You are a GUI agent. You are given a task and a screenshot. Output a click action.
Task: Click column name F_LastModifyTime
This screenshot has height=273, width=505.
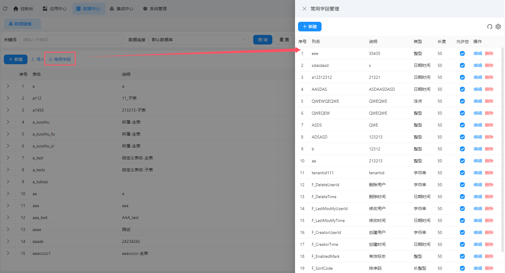click(328, 220)
